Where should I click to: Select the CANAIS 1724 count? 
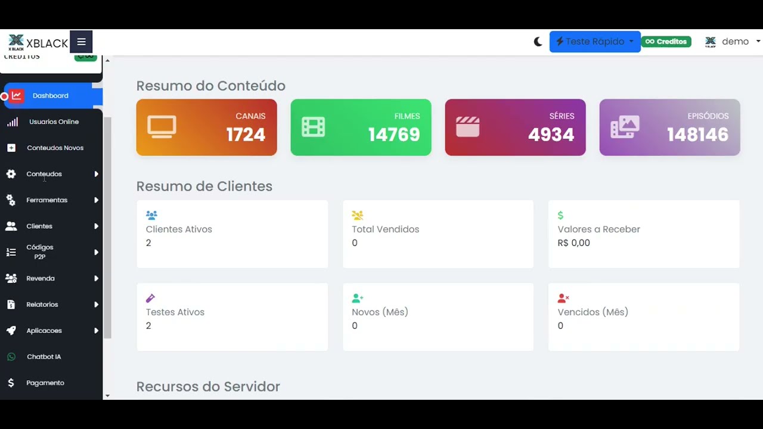click(x=246, y=135)
